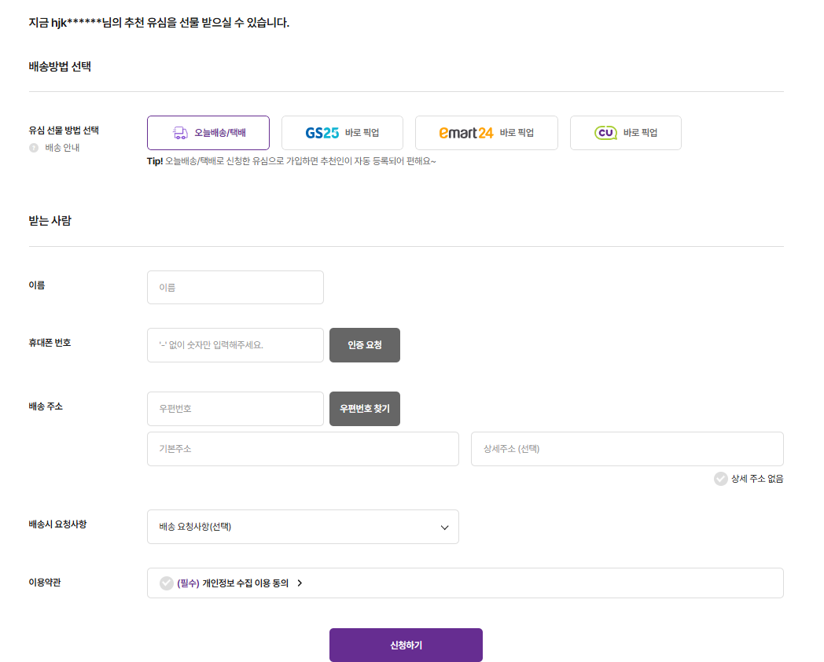Expand 개인정보 수집 이용 동의 details arrow

coord(300,583)
